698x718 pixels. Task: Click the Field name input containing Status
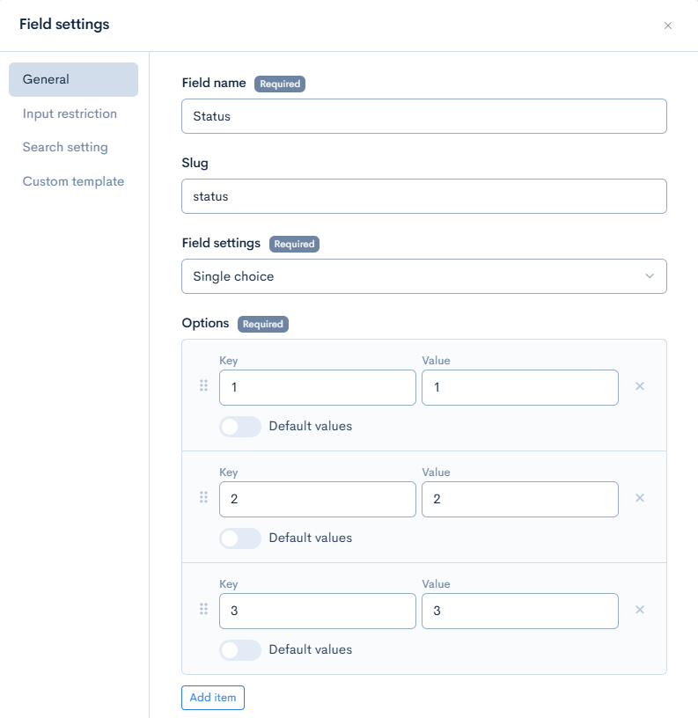click(423, 116)
